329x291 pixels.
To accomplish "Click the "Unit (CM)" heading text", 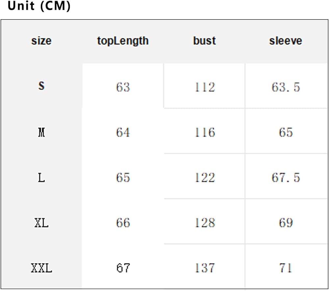I will pos(39,6).
